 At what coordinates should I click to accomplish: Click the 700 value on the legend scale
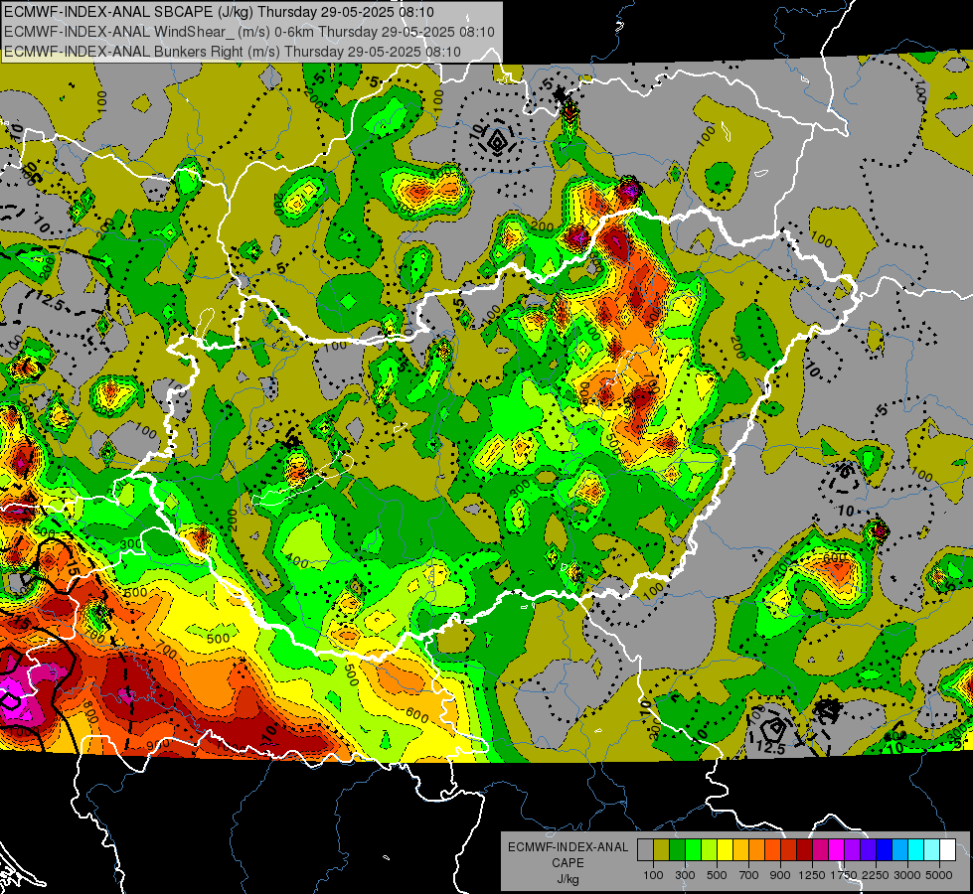click(749, 875)
